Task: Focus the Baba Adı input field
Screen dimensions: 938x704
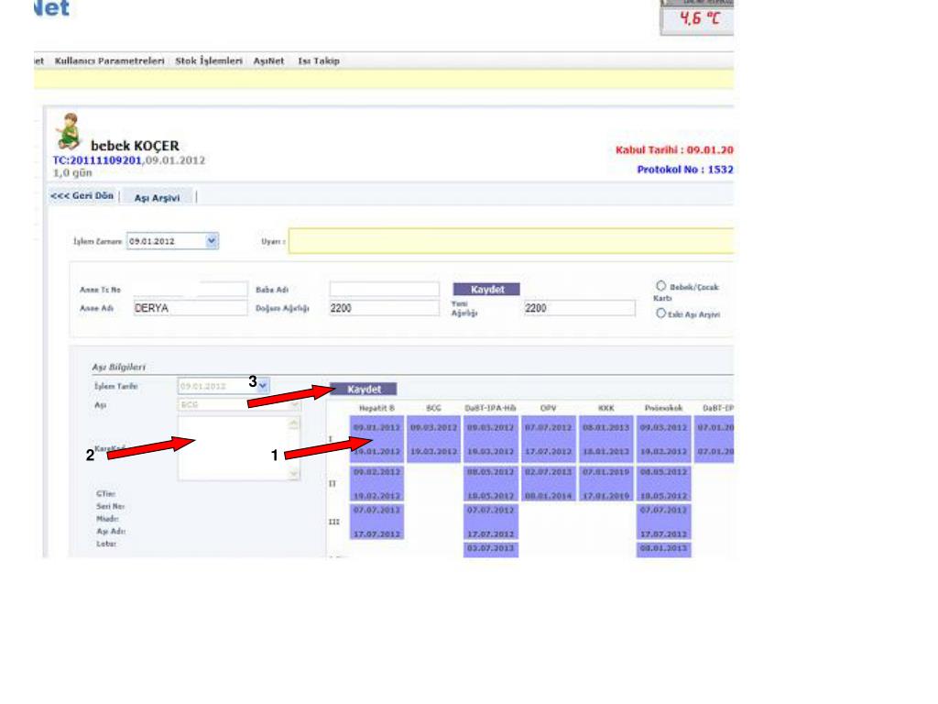Action: point(384,289)
